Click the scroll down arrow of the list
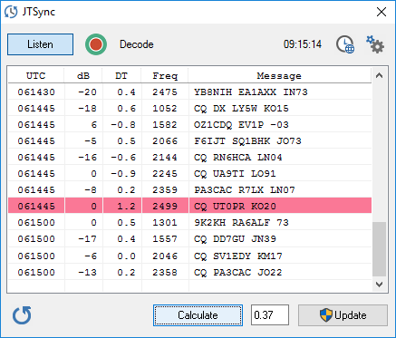Image resolution: width=396 pixels, height=338 pixels. click(x=380, y=285)
